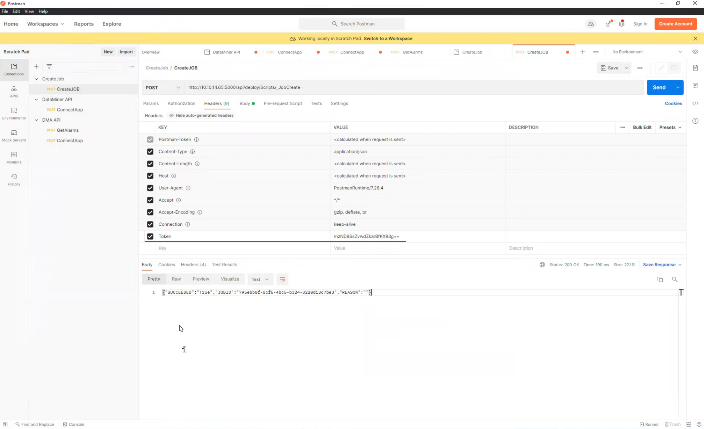Click the Search Postman field
704x429 pixels.
click(352, 24)
